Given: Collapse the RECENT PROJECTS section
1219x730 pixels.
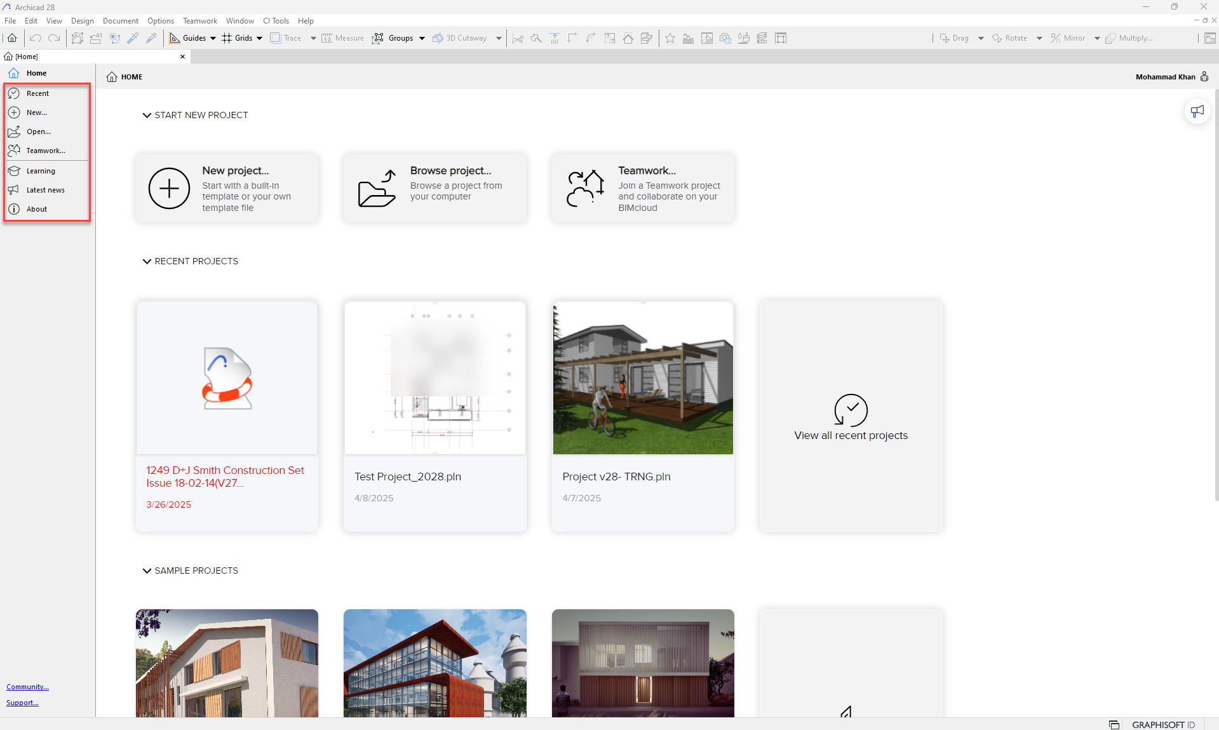Looking at the screenshot, I should [147, 261].
